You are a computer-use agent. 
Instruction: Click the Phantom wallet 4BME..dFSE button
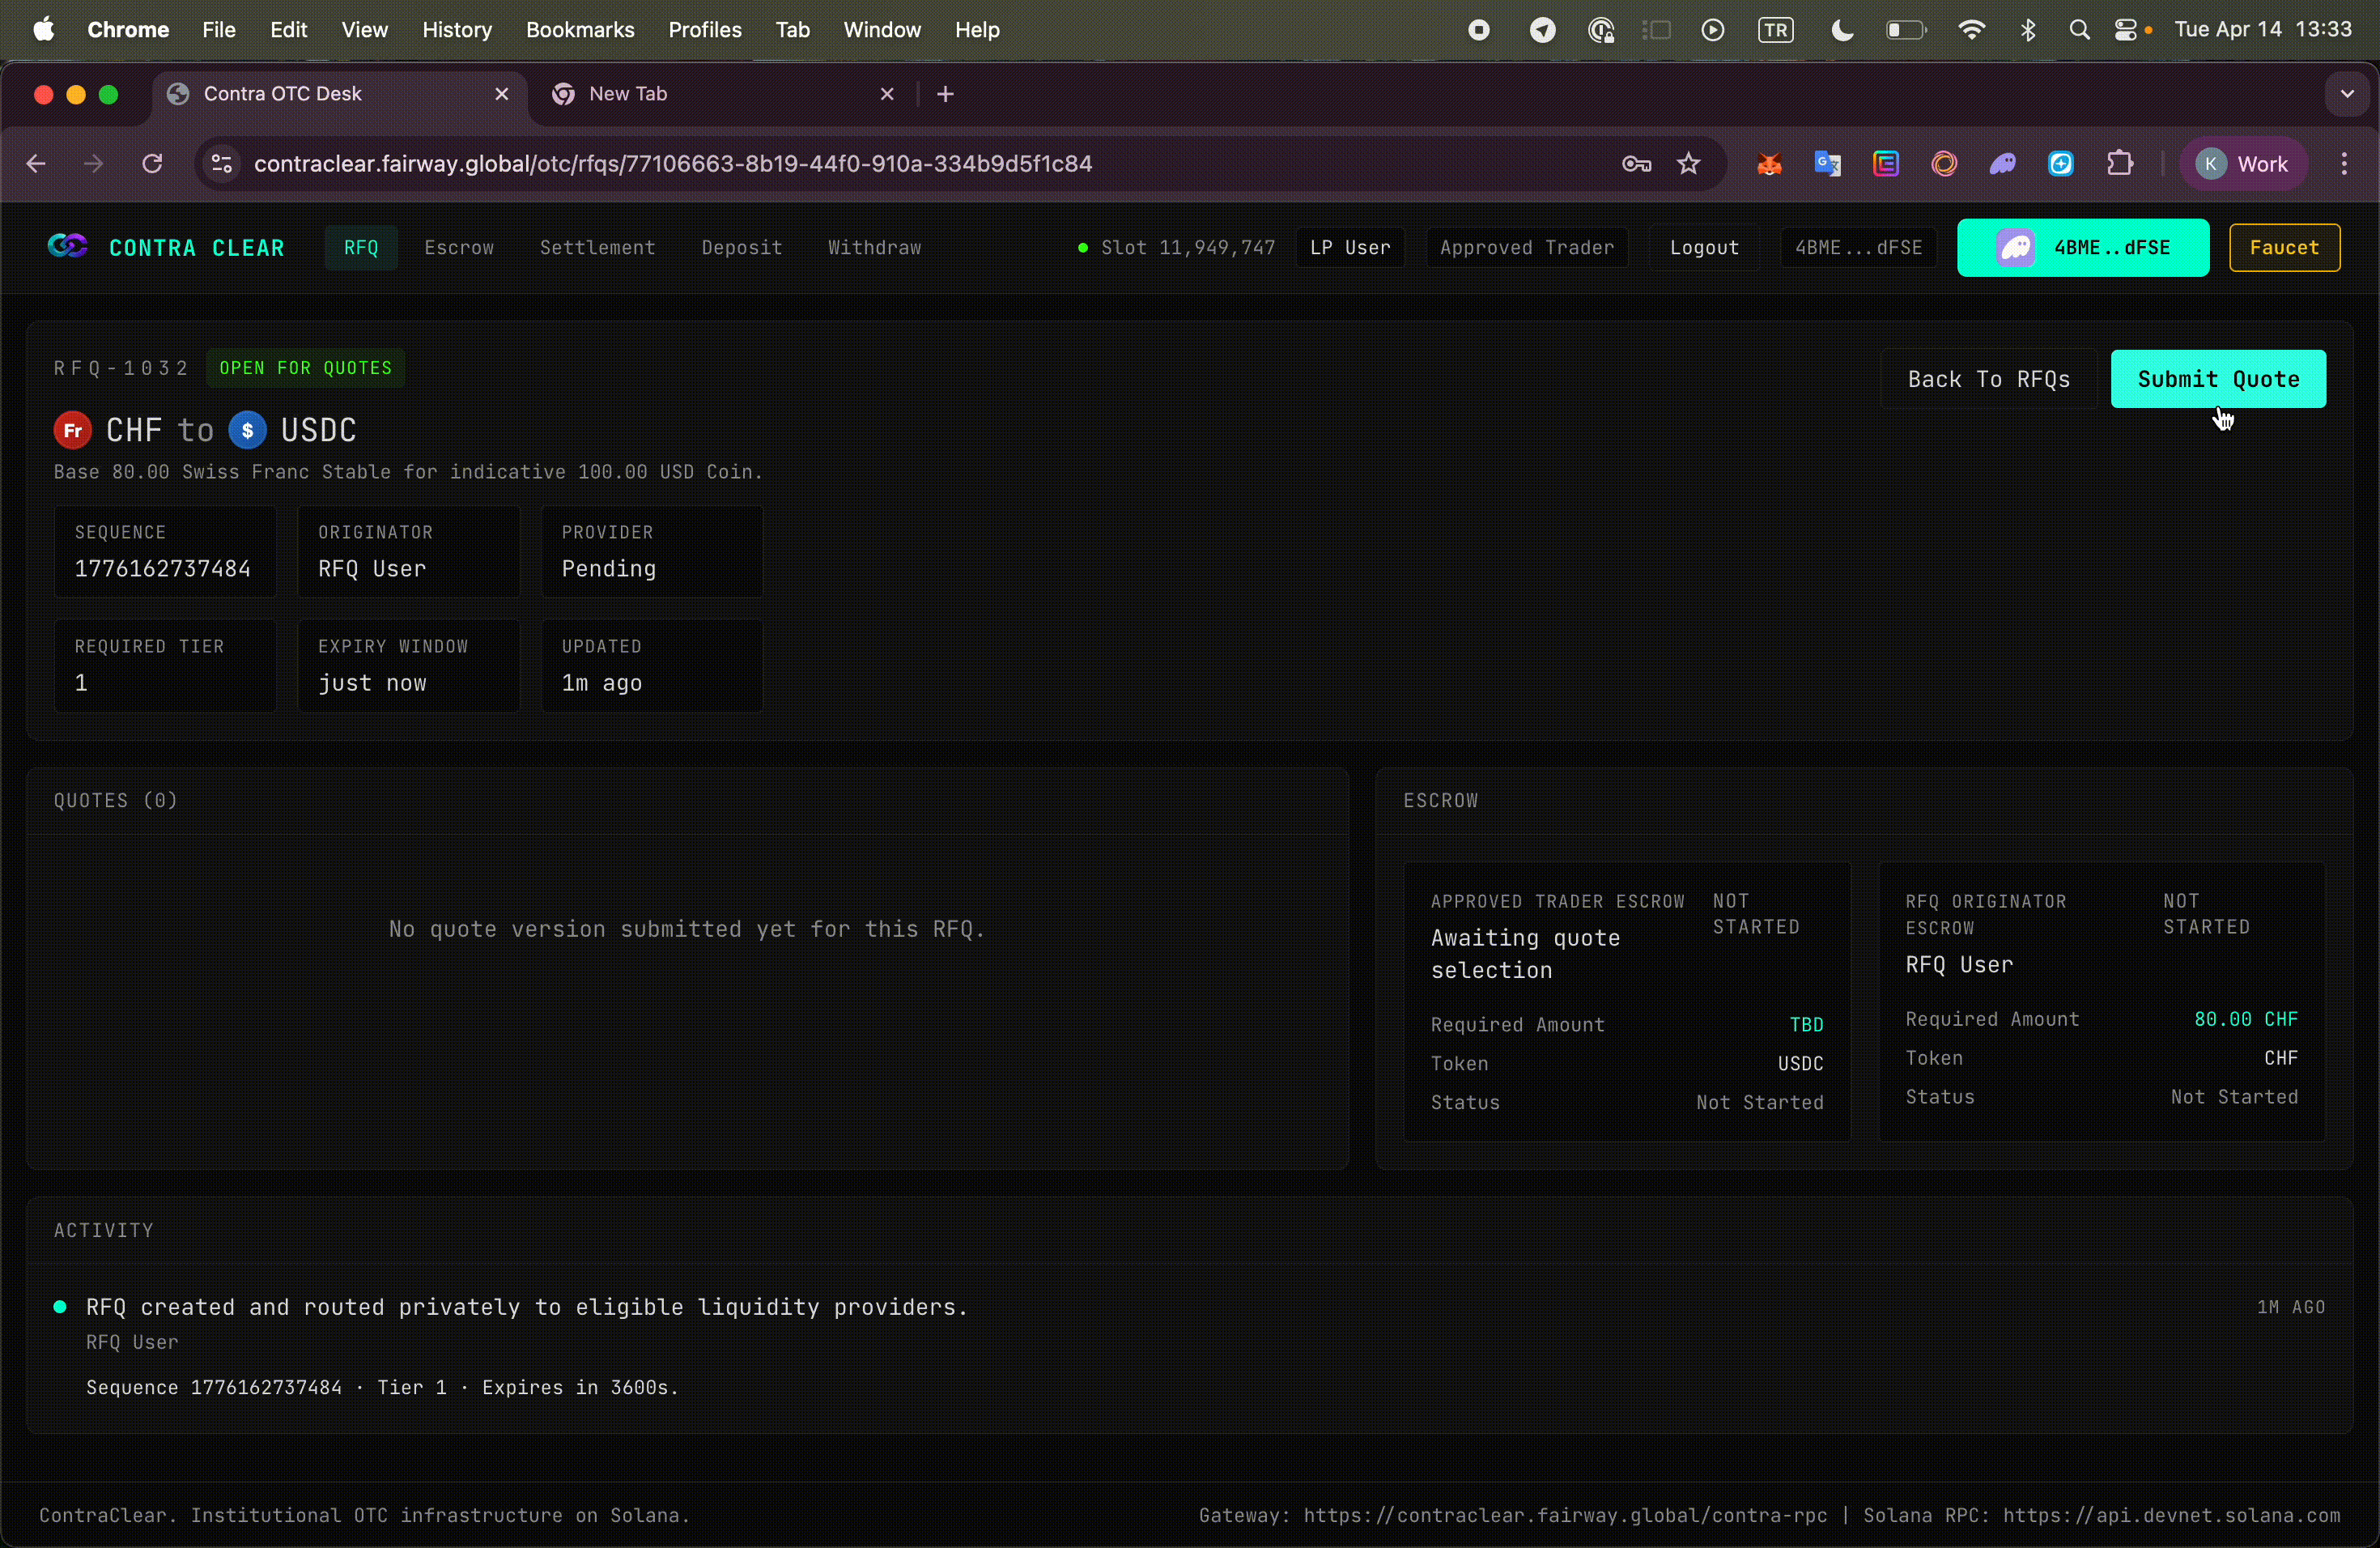pyautogui.click(x=2082, y=247)
